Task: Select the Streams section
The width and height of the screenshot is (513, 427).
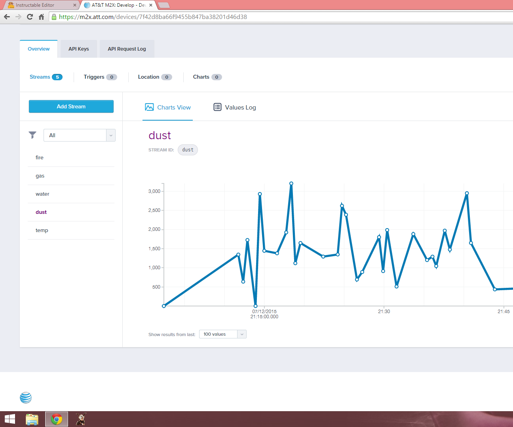Action: 46,77
